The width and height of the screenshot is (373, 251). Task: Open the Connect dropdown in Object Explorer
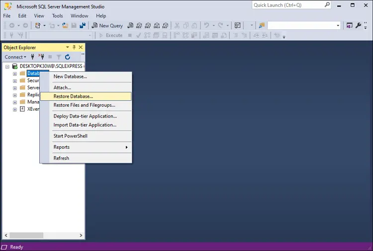coord(15,57)
